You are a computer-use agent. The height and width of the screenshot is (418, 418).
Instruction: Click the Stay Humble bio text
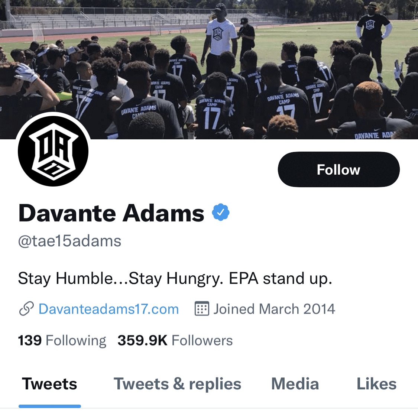[175, 279]
